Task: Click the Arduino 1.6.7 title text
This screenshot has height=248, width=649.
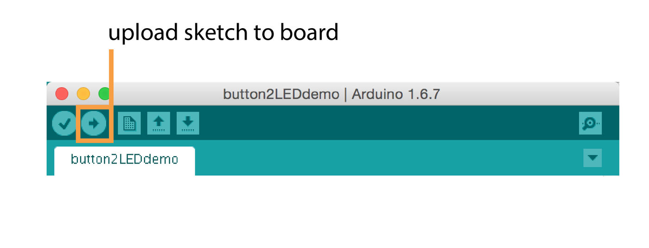Action: [395, 94]
